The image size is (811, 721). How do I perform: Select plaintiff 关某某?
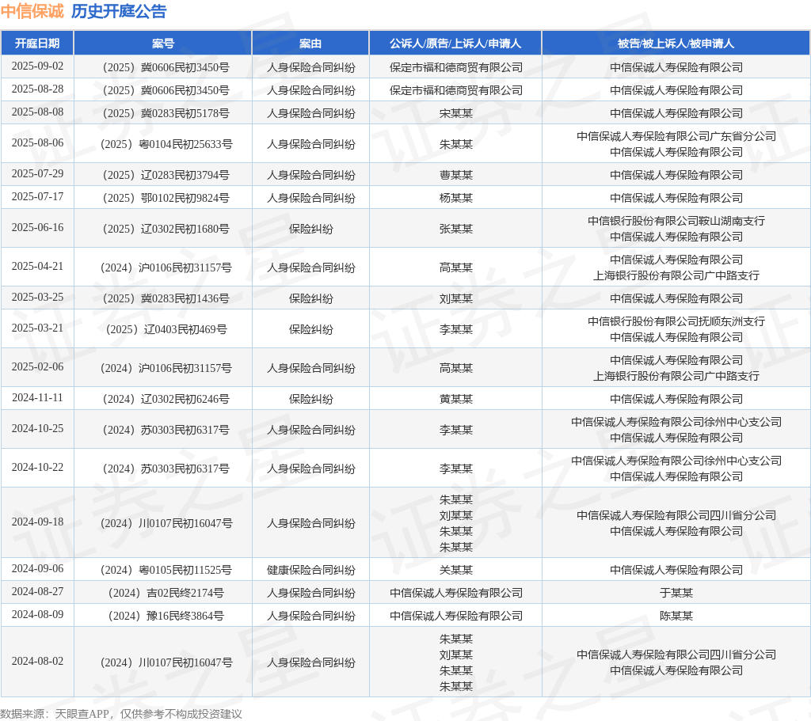455,570
